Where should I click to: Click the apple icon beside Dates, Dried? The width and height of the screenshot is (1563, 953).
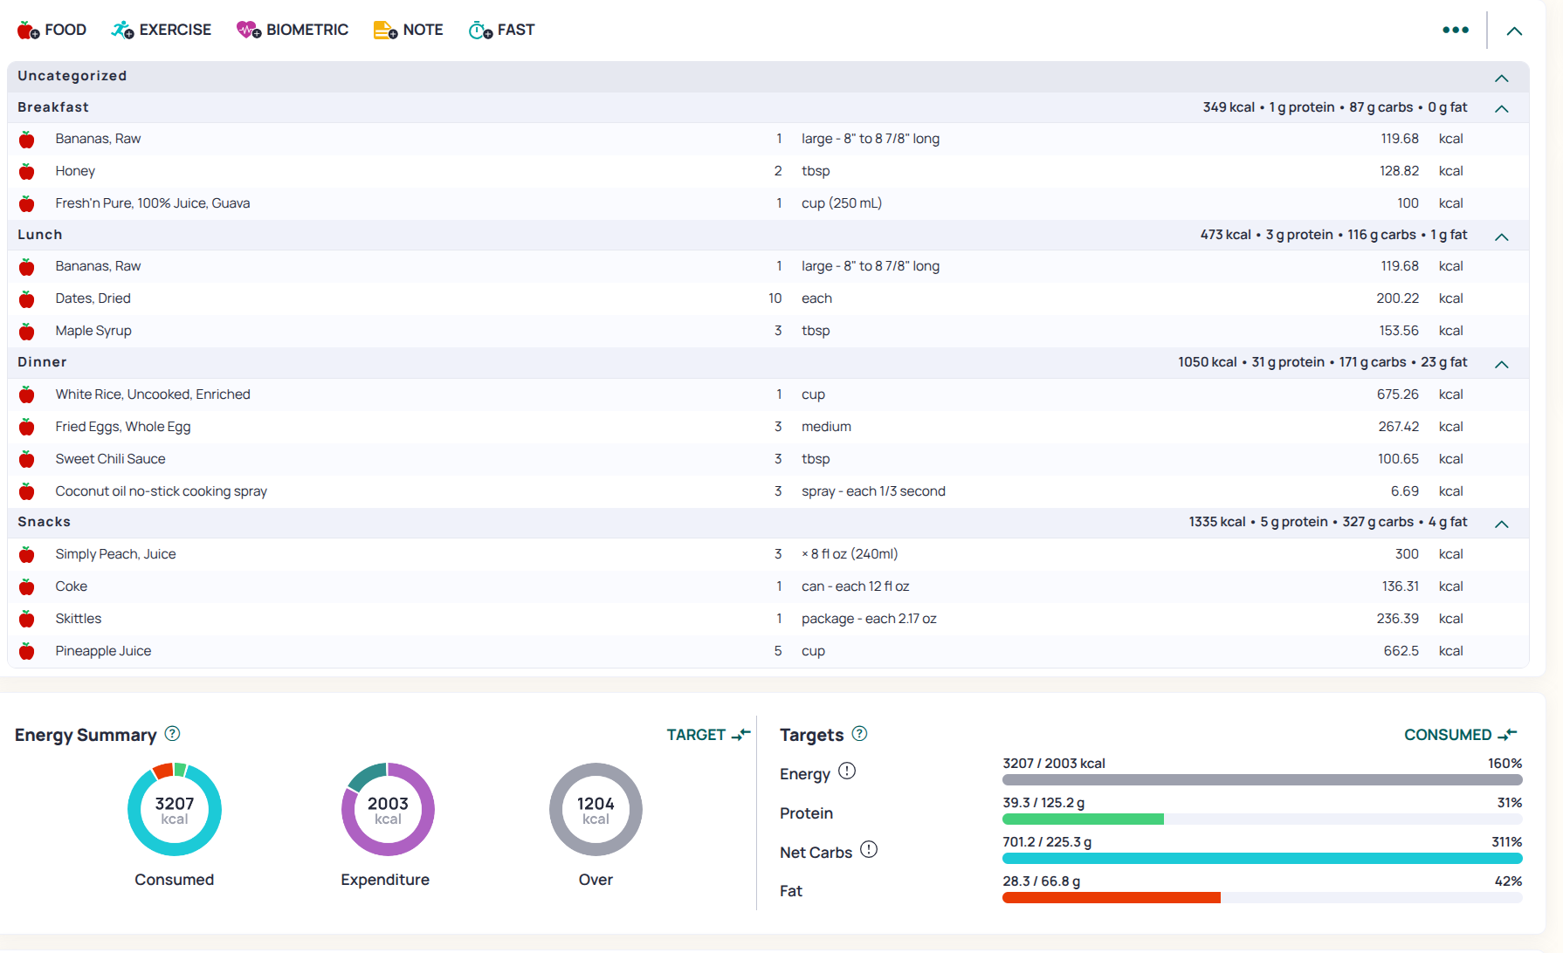[x=27, y=299]
